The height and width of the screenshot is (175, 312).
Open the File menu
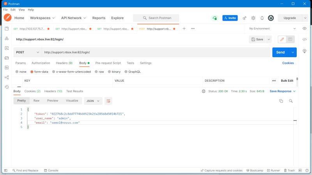click(5, 10)
